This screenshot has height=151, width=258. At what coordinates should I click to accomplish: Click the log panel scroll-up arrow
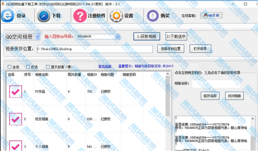(x=253, y=118)
